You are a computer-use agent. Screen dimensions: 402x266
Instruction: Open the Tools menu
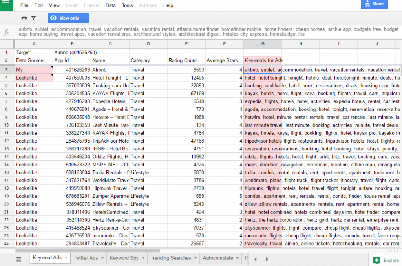tap(127, 5)
